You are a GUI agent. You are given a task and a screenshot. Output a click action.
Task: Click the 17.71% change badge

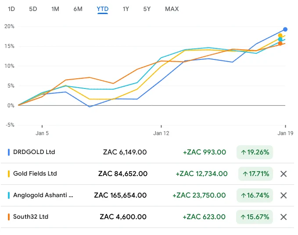coord(255,174)
